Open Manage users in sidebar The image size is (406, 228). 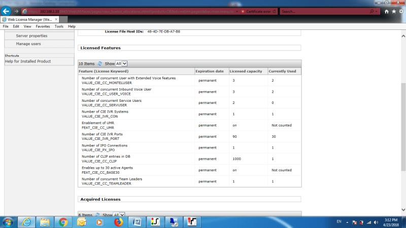[28, 44]
